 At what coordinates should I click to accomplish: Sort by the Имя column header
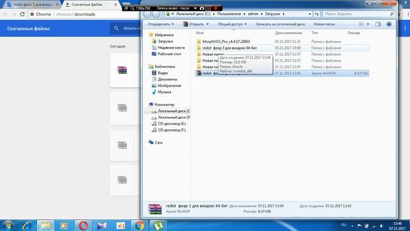pyautogui.click(x=200, y=33)
